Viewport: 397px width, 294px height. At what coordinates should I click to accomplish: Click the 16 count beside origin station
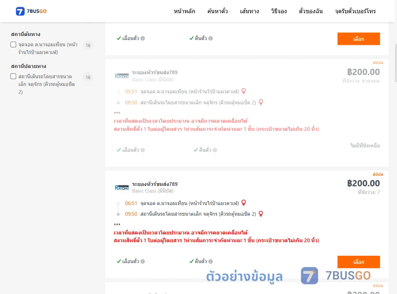tap(88, 45)
